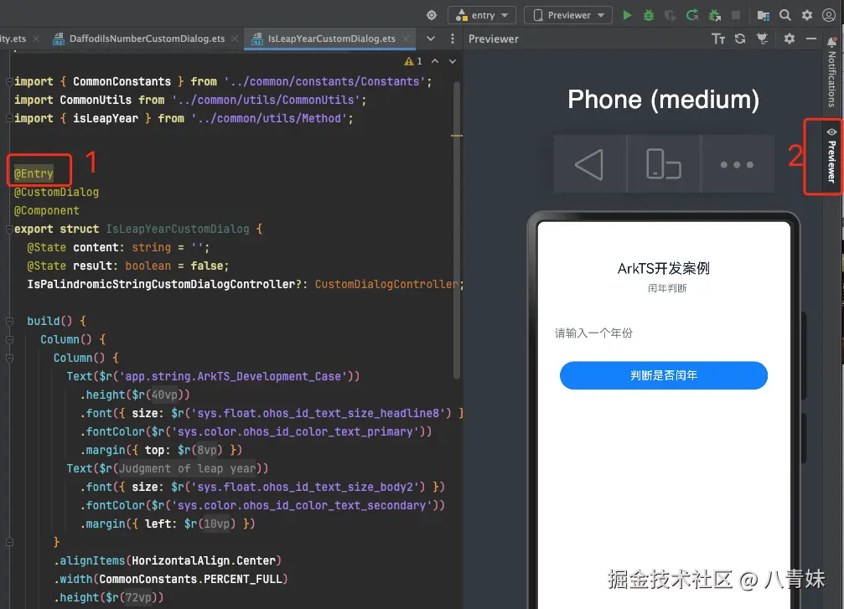Open the project structure folder icon

click(x=763, y=15)
